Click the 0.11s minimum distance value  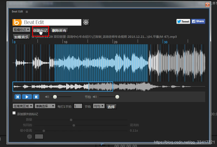click(134, 131)
